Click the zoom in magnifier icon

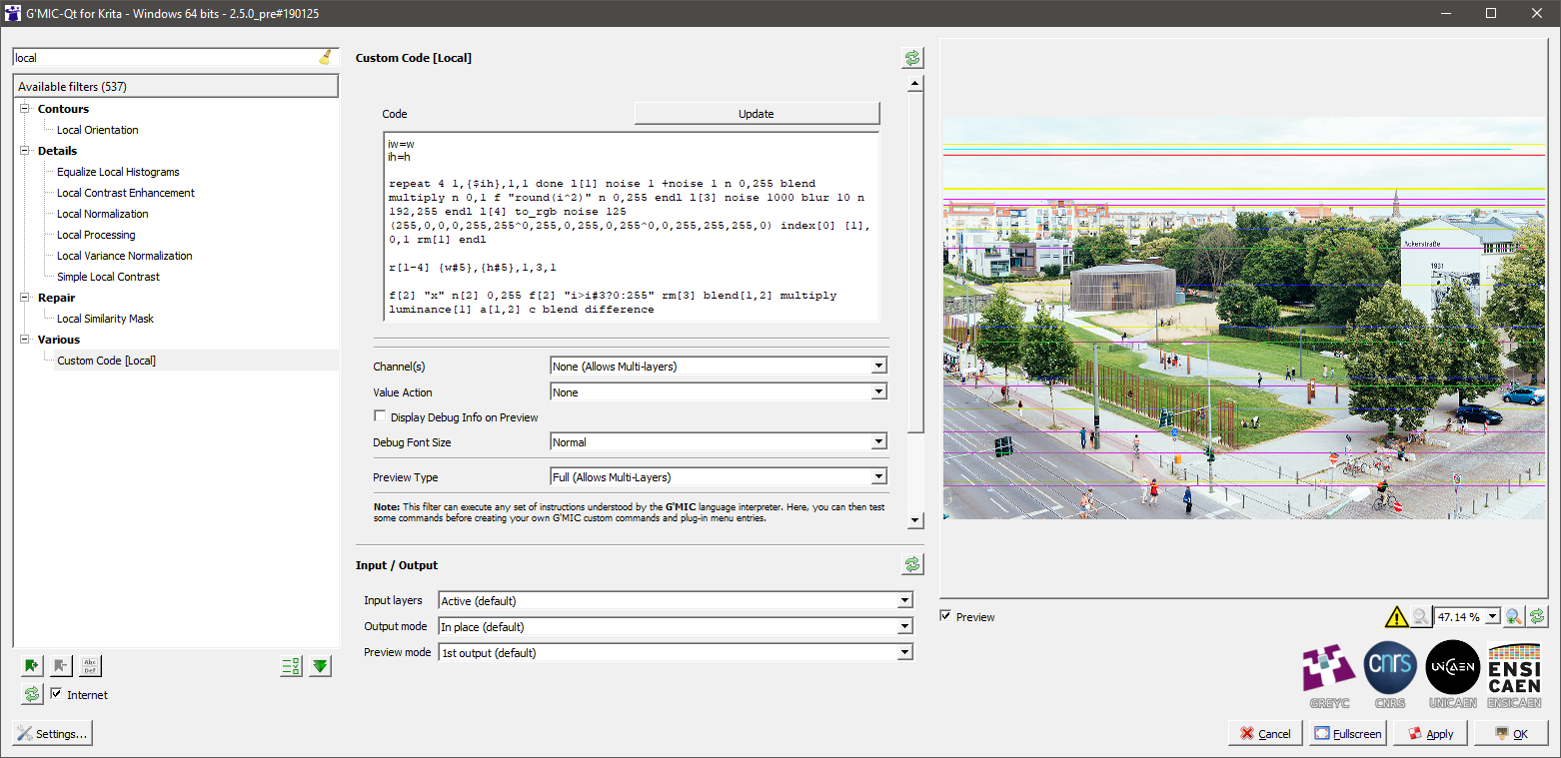1514,617
